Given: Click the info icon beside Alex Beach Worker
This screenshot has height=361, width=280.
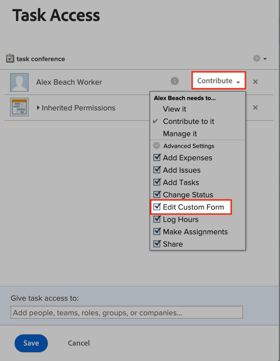Looking at the screenshot, I should click(x=175, y=81).
